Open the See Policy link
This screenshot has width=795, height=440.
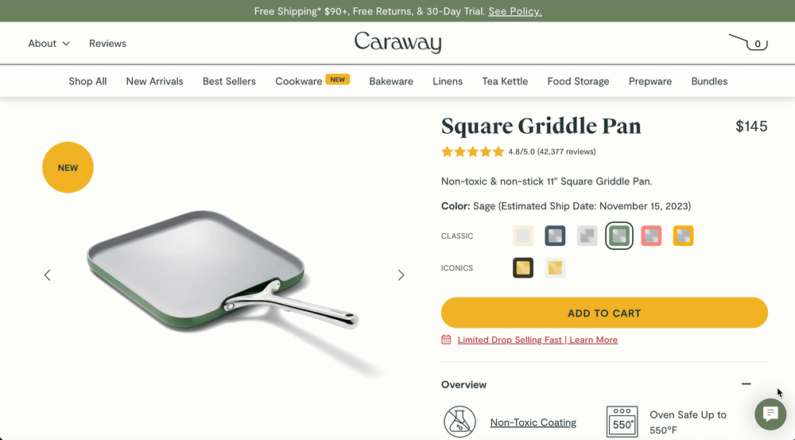tap(515, 11)
